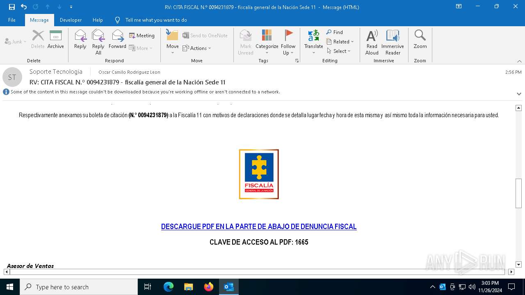
Task: Click the Translate icon
Action: click(x=314, y=42)
